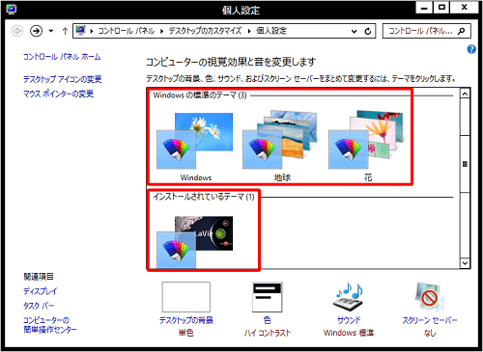Minimize the 個人設定 window

pos(424,8)
